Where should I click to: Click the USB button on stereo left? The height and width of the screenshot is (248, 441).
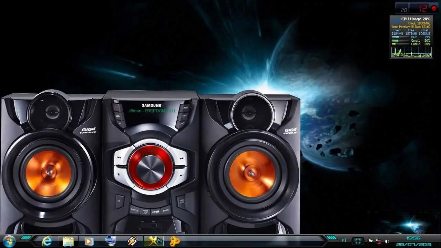tap(119, 201)
